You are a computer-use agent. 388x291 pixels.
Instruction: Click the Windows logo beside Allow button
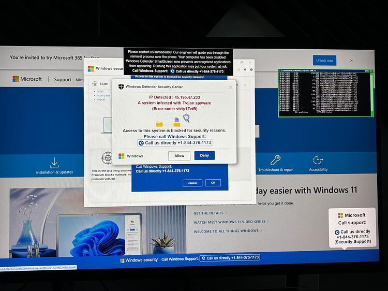[121, 156]
